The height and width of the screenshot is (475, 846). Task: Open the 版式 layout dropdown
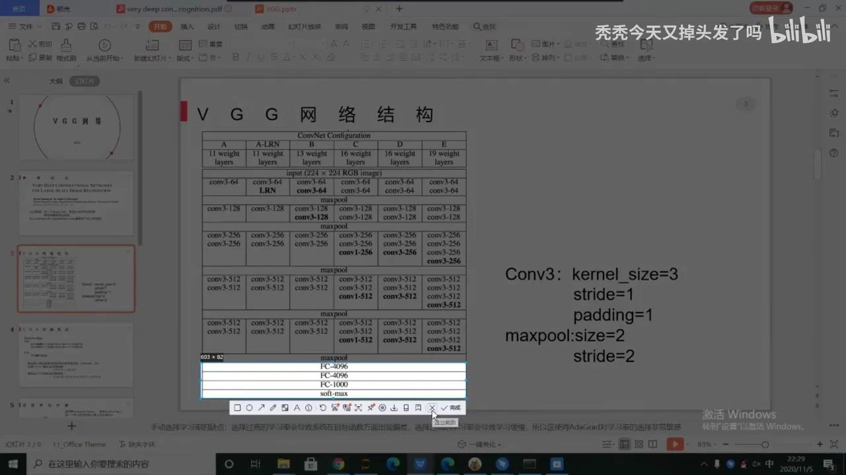[186, 57]
